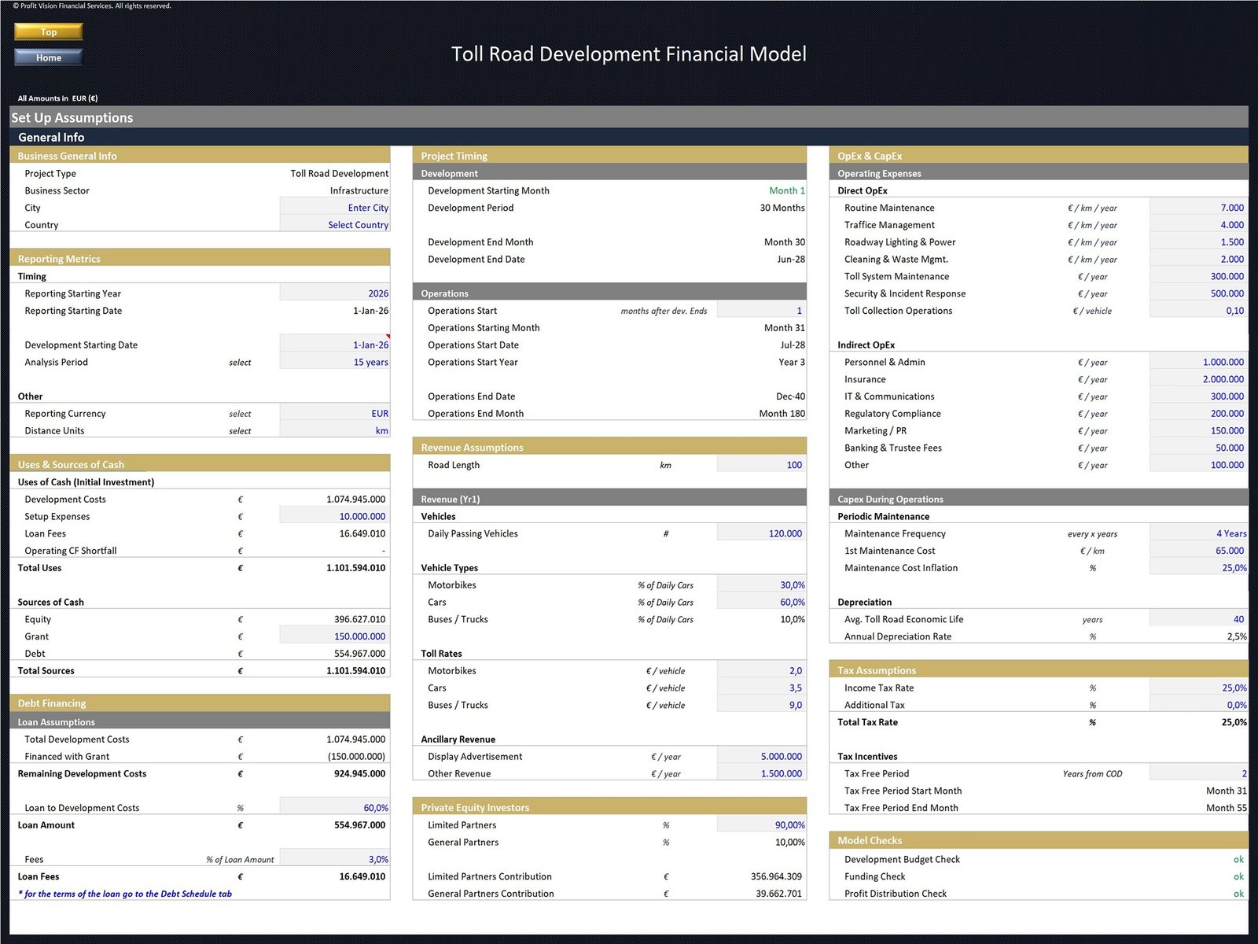The height and width of the screenshot is (944, 1258).
Task: Click the Debt Schedule tab note text
Action: [126, 894]
